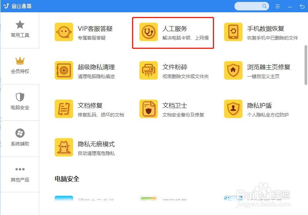Open the 隐私护盾 shield icon
308x215 pixels.
(x=233, y=109)
